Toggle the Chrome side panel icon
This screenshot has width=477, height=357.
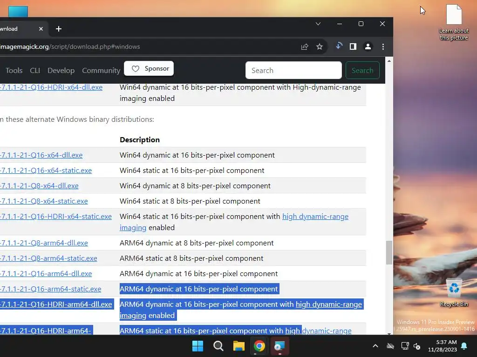(353, 46)
